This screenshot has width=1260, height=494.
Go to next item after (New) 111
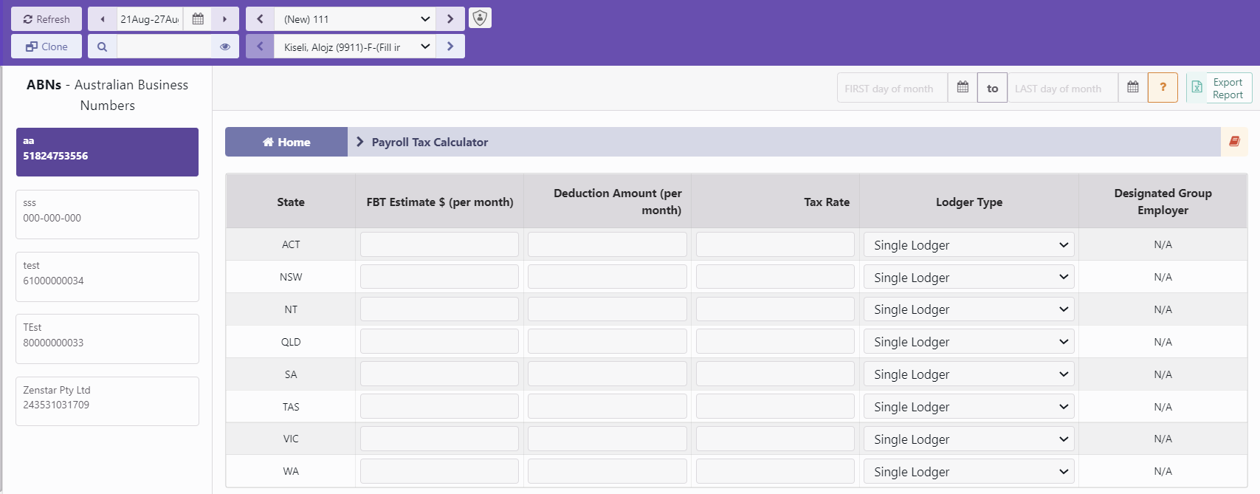(450, 19)
